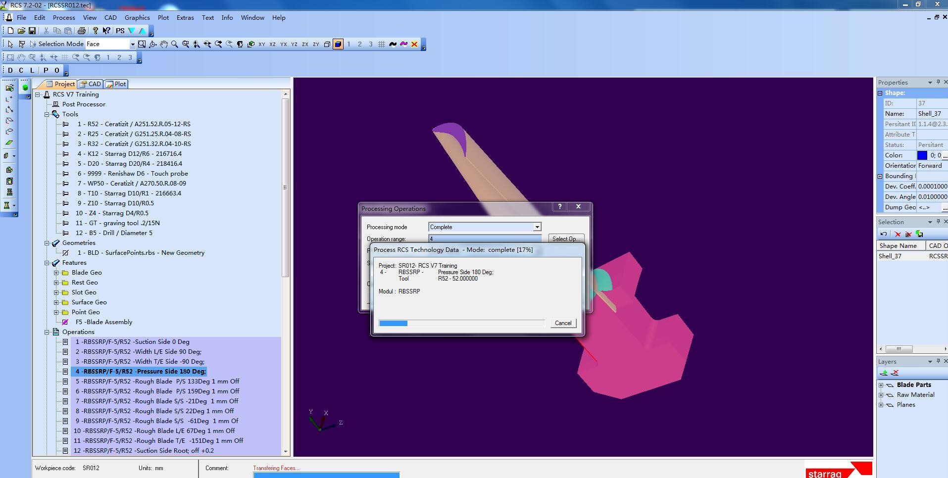Click the green parallelogram plane icon
Image resolution: width=948 pixels, height=478 pixels.
click(x=9, y=143)
